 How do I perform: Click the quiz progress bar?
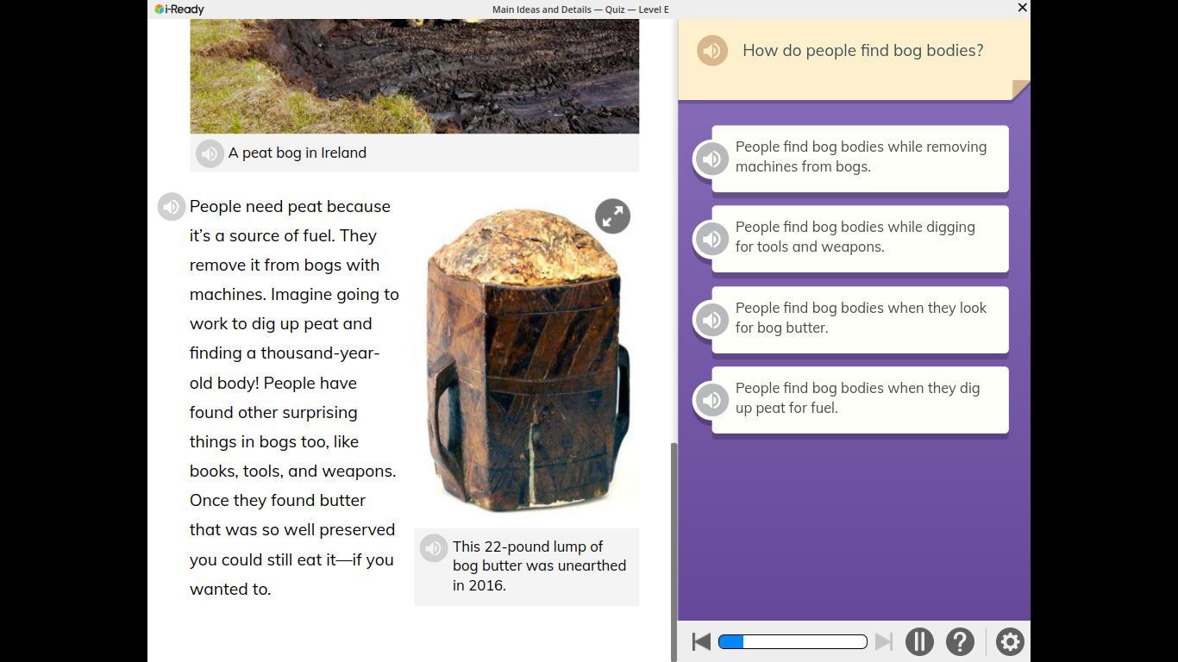coord(793,642)
